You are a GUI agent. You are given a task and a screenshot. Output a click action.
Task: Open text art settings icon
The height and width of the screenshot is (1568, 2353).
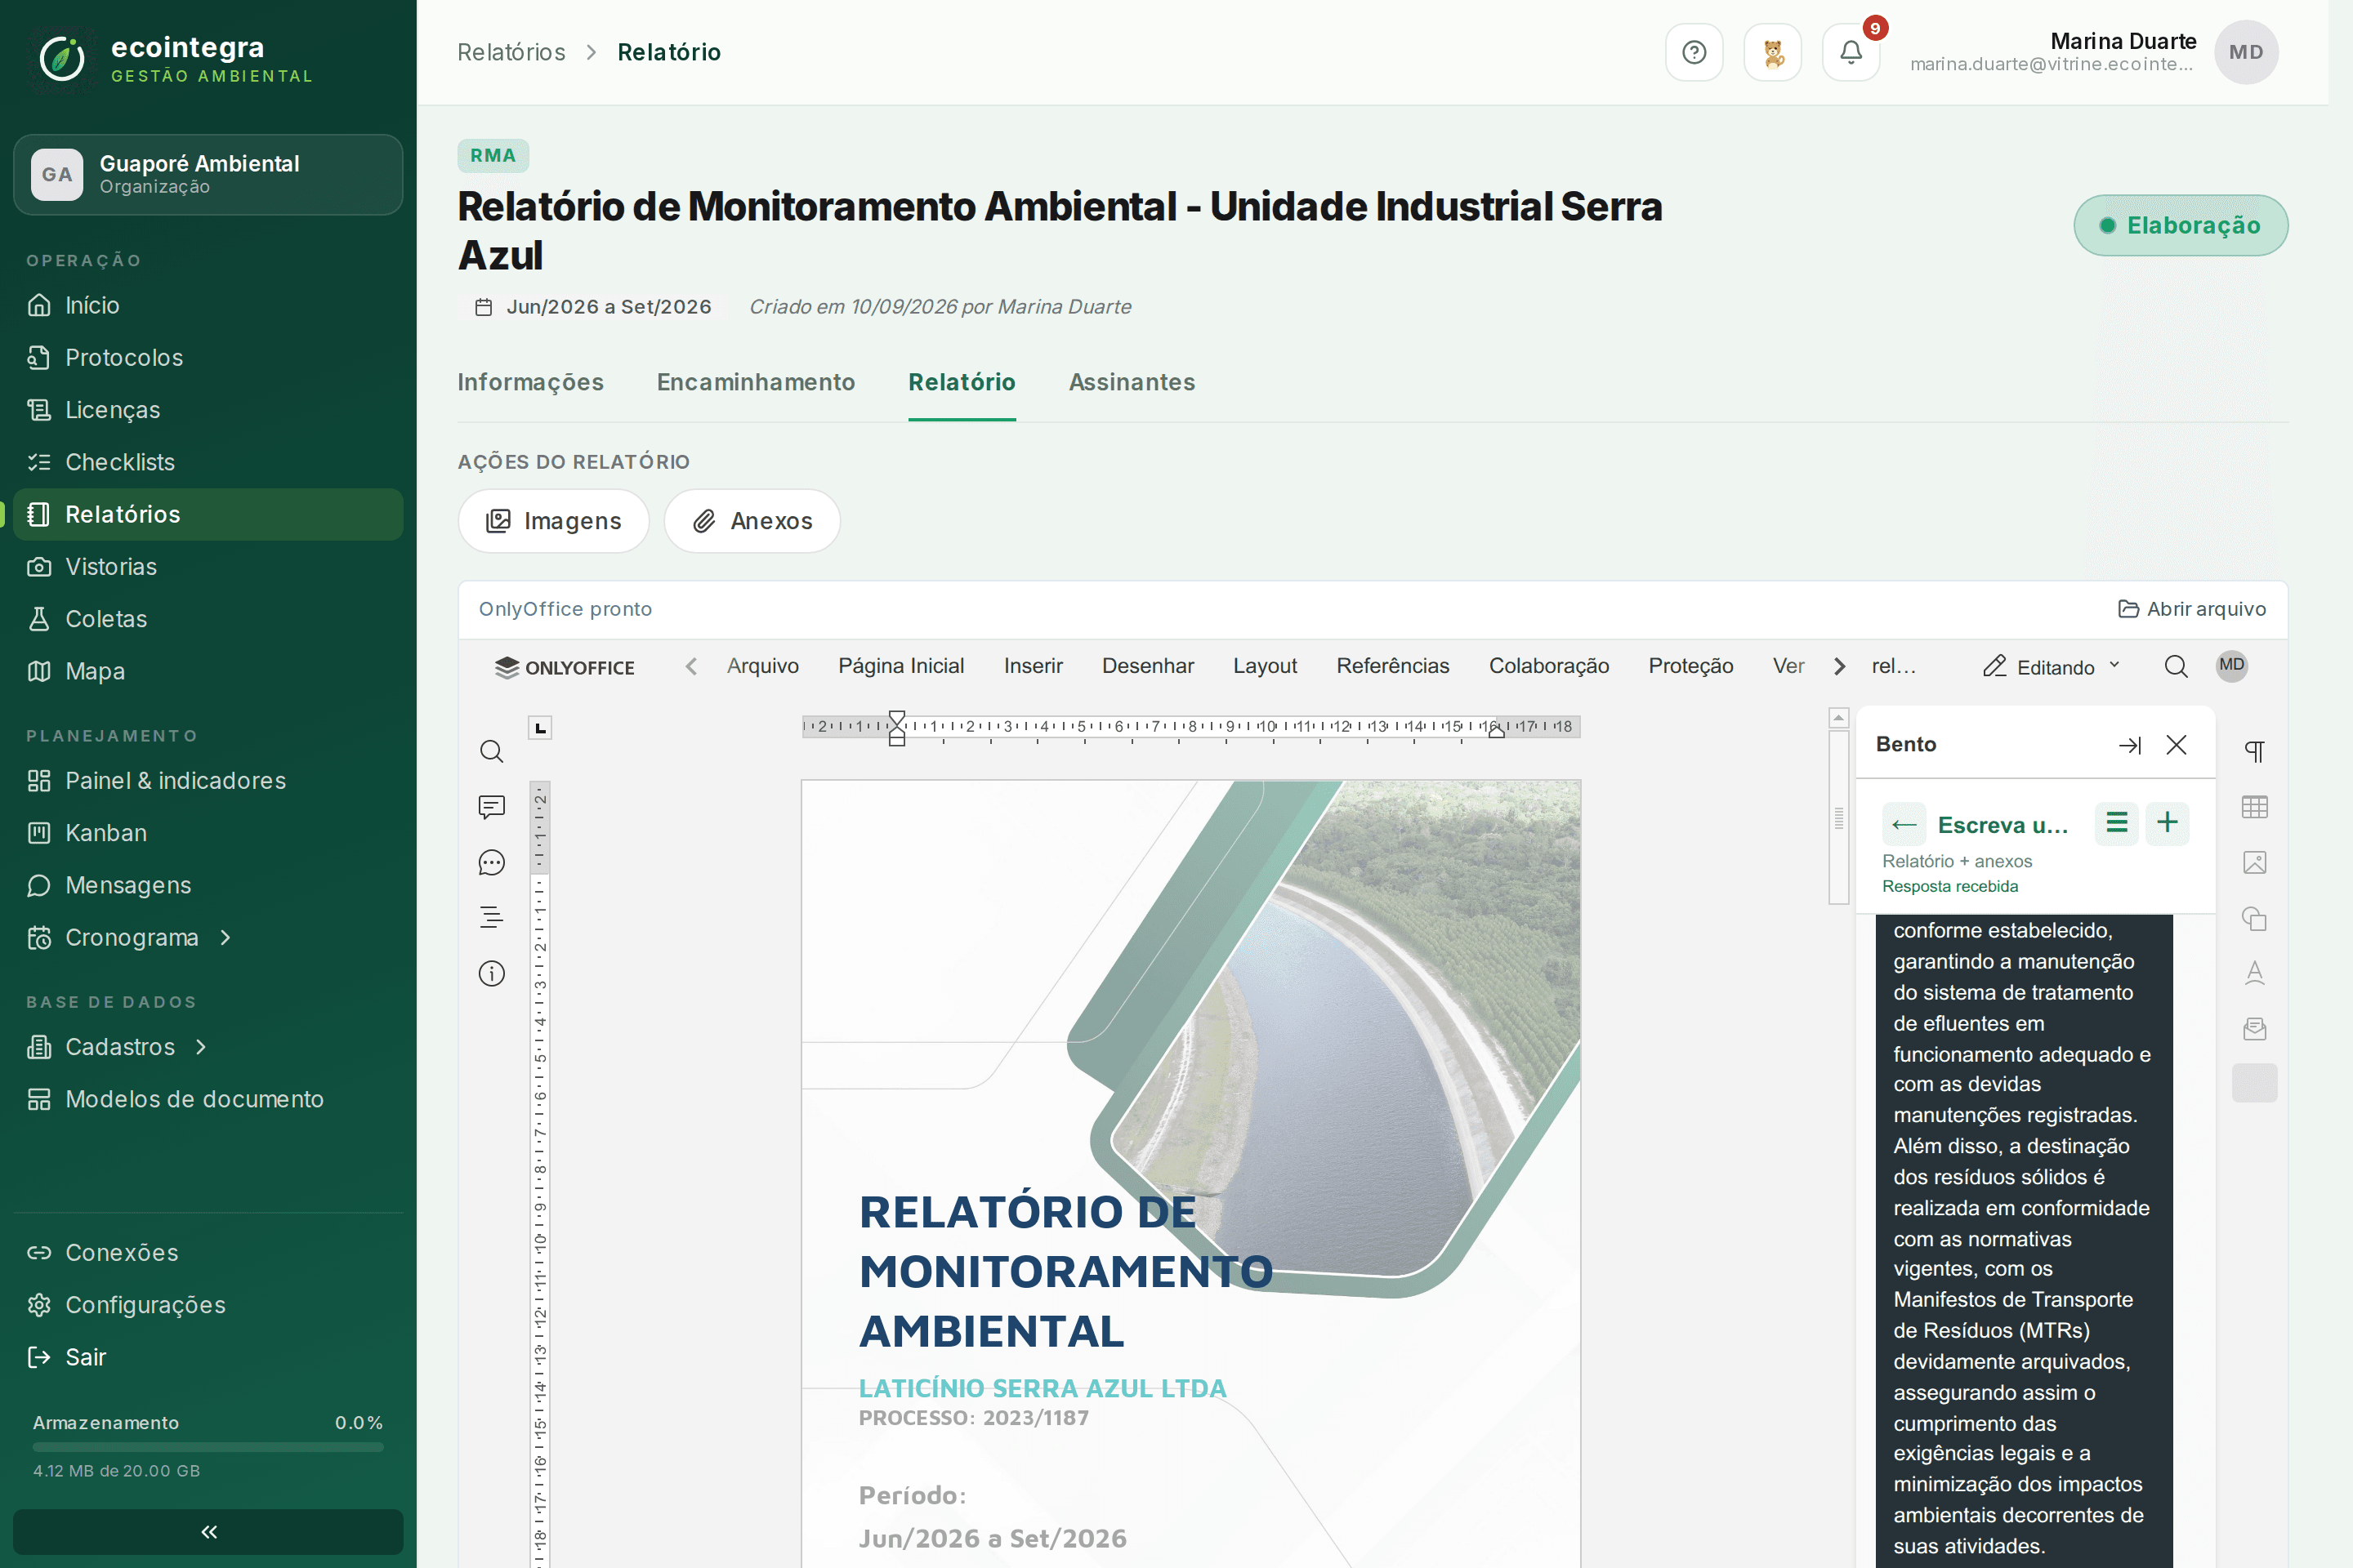2254,973
